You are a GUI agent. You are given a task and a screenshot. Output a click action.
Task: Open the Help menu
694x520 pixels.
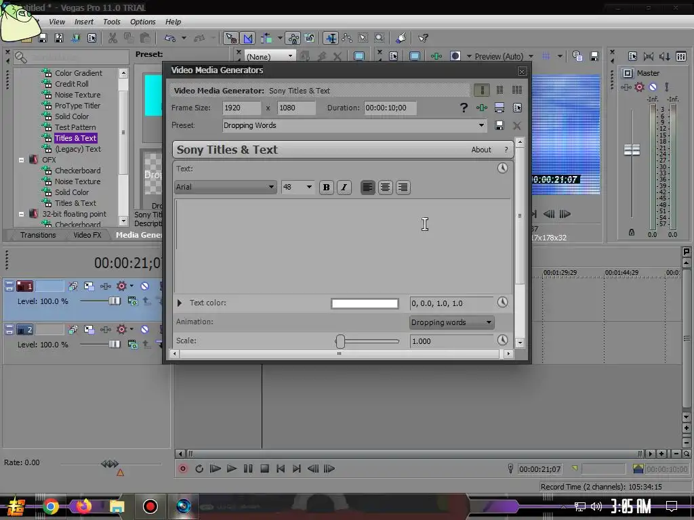[173, 22]
